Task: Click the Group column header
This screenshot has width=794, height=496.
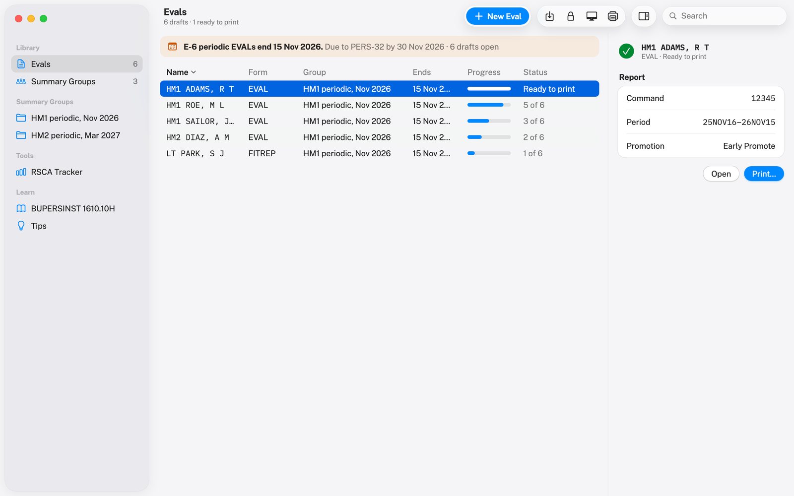Action: coord(314,72)
